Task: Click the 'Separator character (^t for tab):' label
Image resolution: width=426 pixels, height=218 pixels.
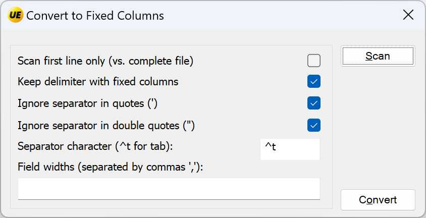Action: coord(95,146)
